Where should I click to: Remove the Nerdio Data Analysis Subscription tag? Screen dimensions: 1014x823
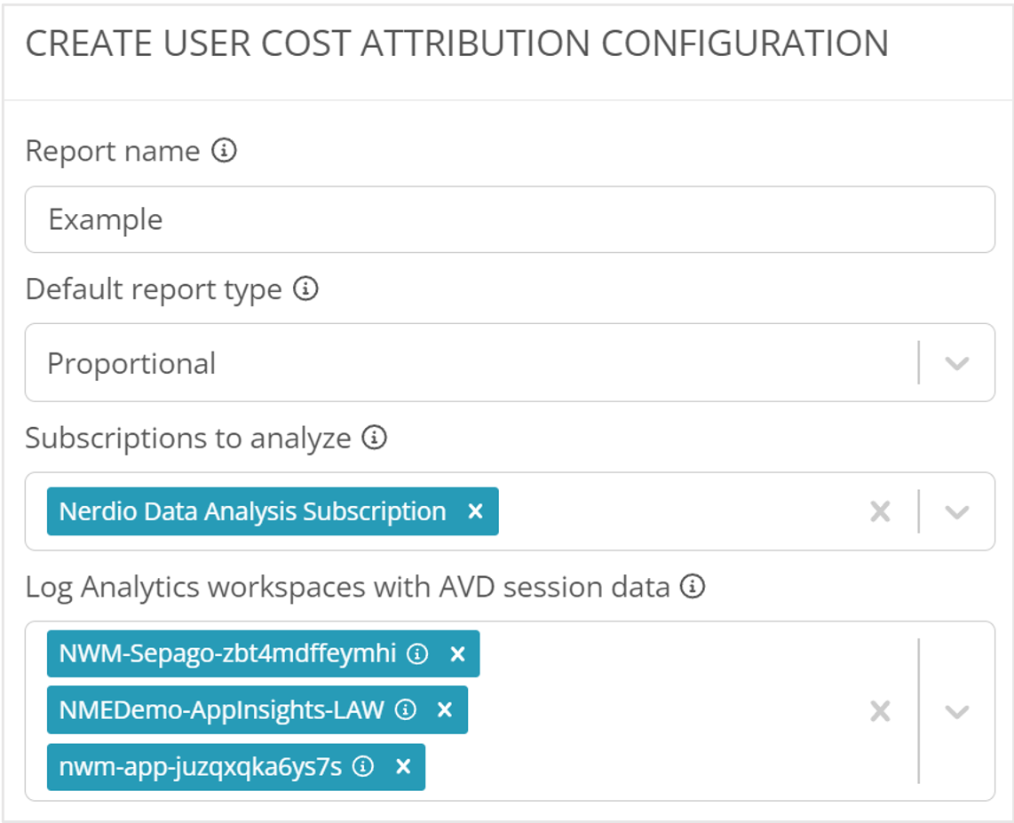[475, 511]
